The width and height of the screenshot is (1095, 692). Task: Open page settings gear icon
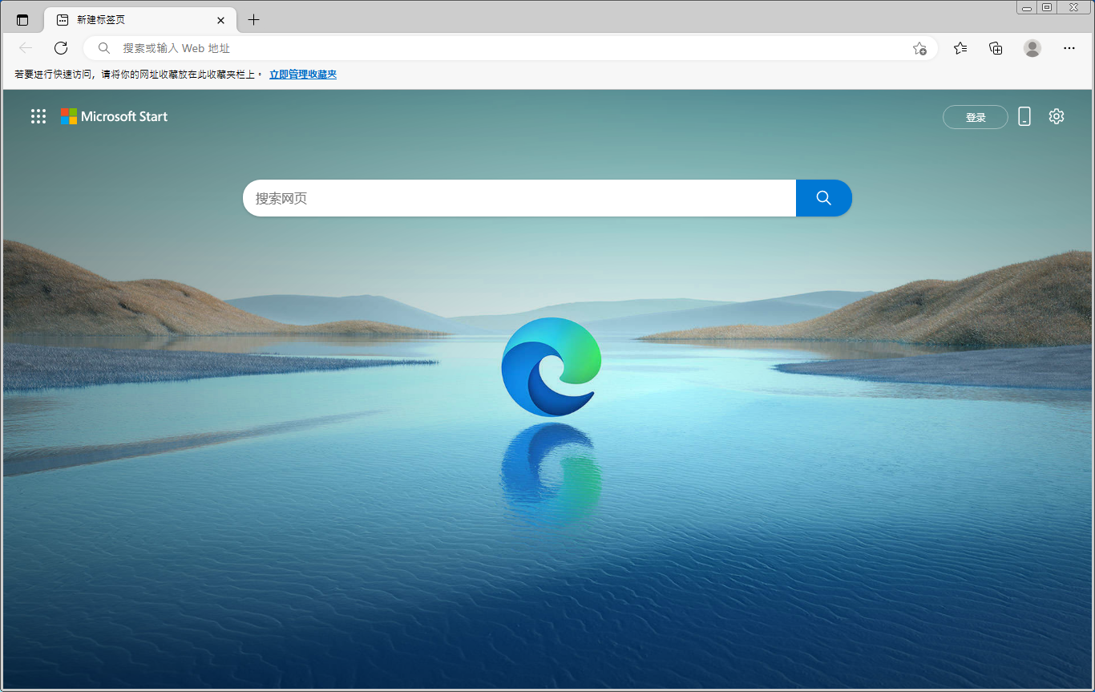pyautogui.click(x=1057, y=116)
